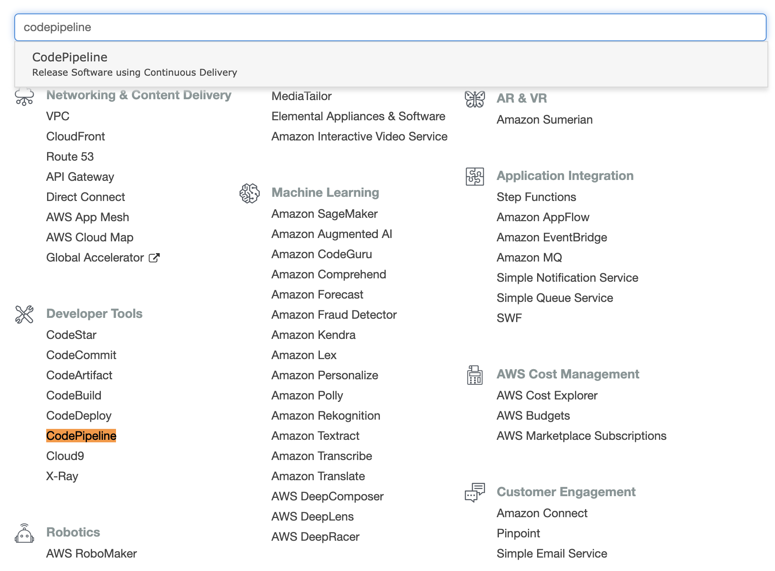Open CloudFront service
Image resolution: width=775 pixels, height=571 pixels.
coord(76,136)
